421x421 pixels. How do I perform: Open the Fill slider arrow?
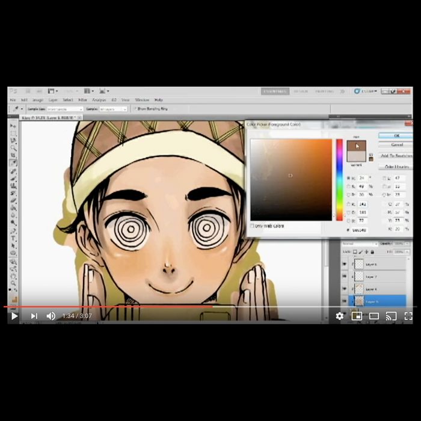pyautogui.click(x=407, y=252)
